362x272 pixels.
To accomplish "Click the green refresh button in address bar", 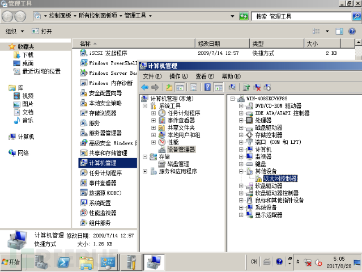I will pyautogui.click(x=244, y=16).
